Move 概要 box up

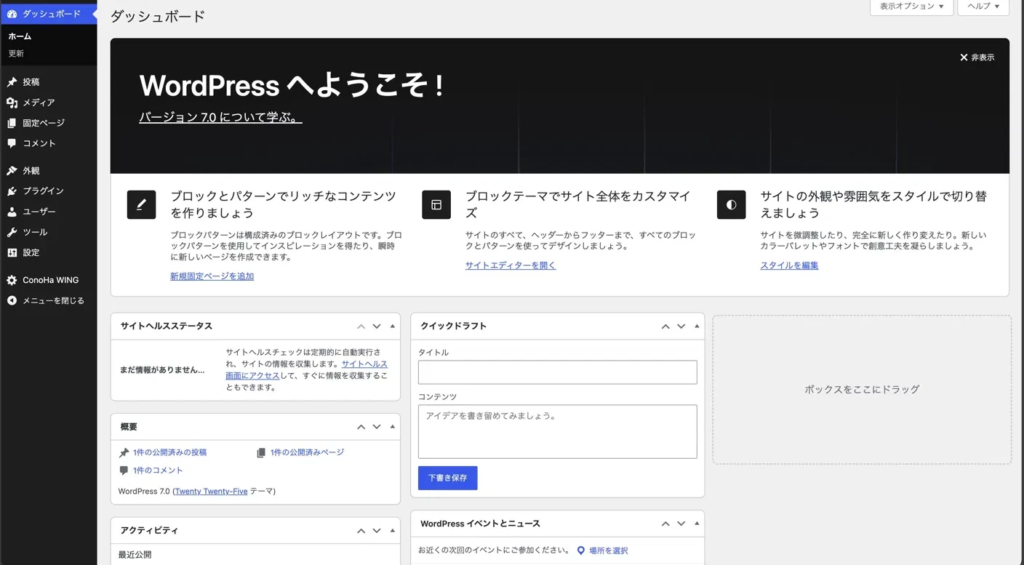point(361,427)
